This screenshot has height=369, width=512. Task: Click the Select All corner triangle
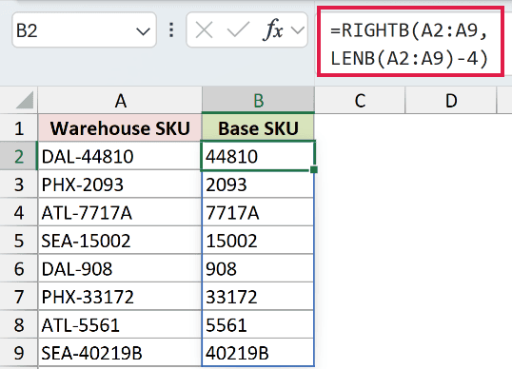tap(25, 100)
